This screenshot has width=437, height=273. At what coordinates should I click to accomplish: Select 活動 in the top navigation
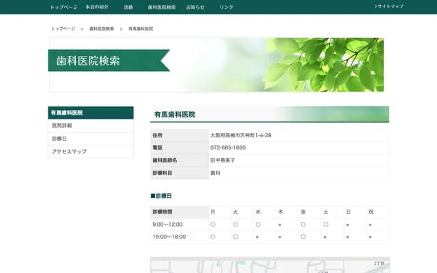click(128, 7)
